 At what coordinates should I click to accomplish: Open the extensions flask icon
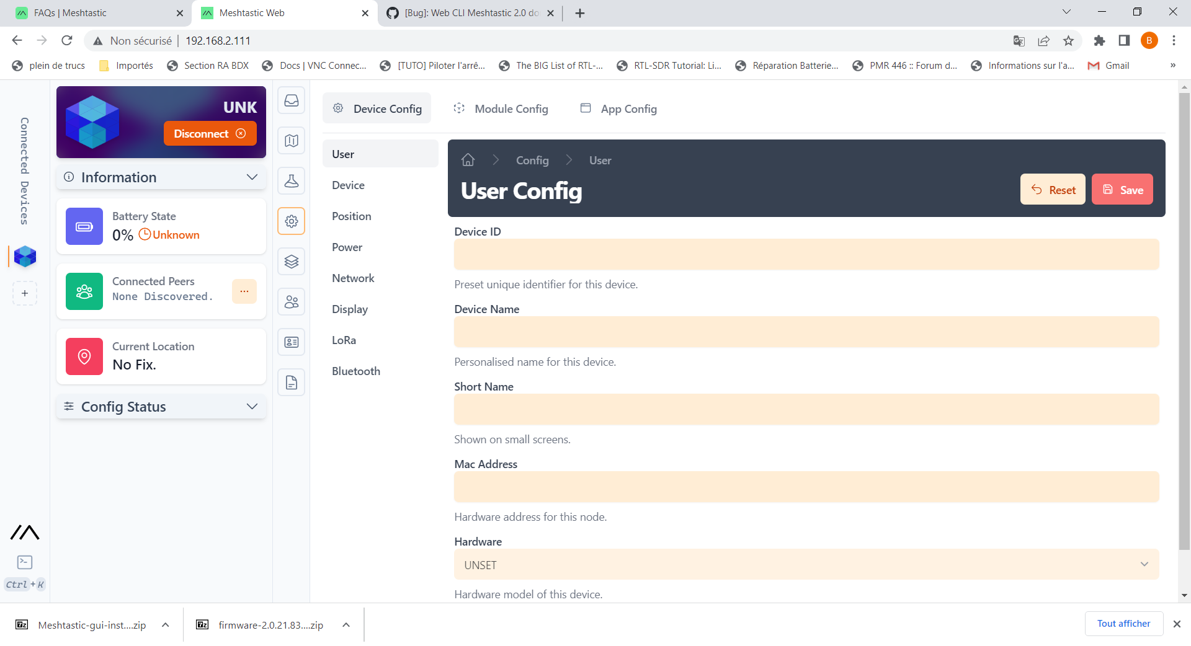pyautogui.click(x=292, y=181)
